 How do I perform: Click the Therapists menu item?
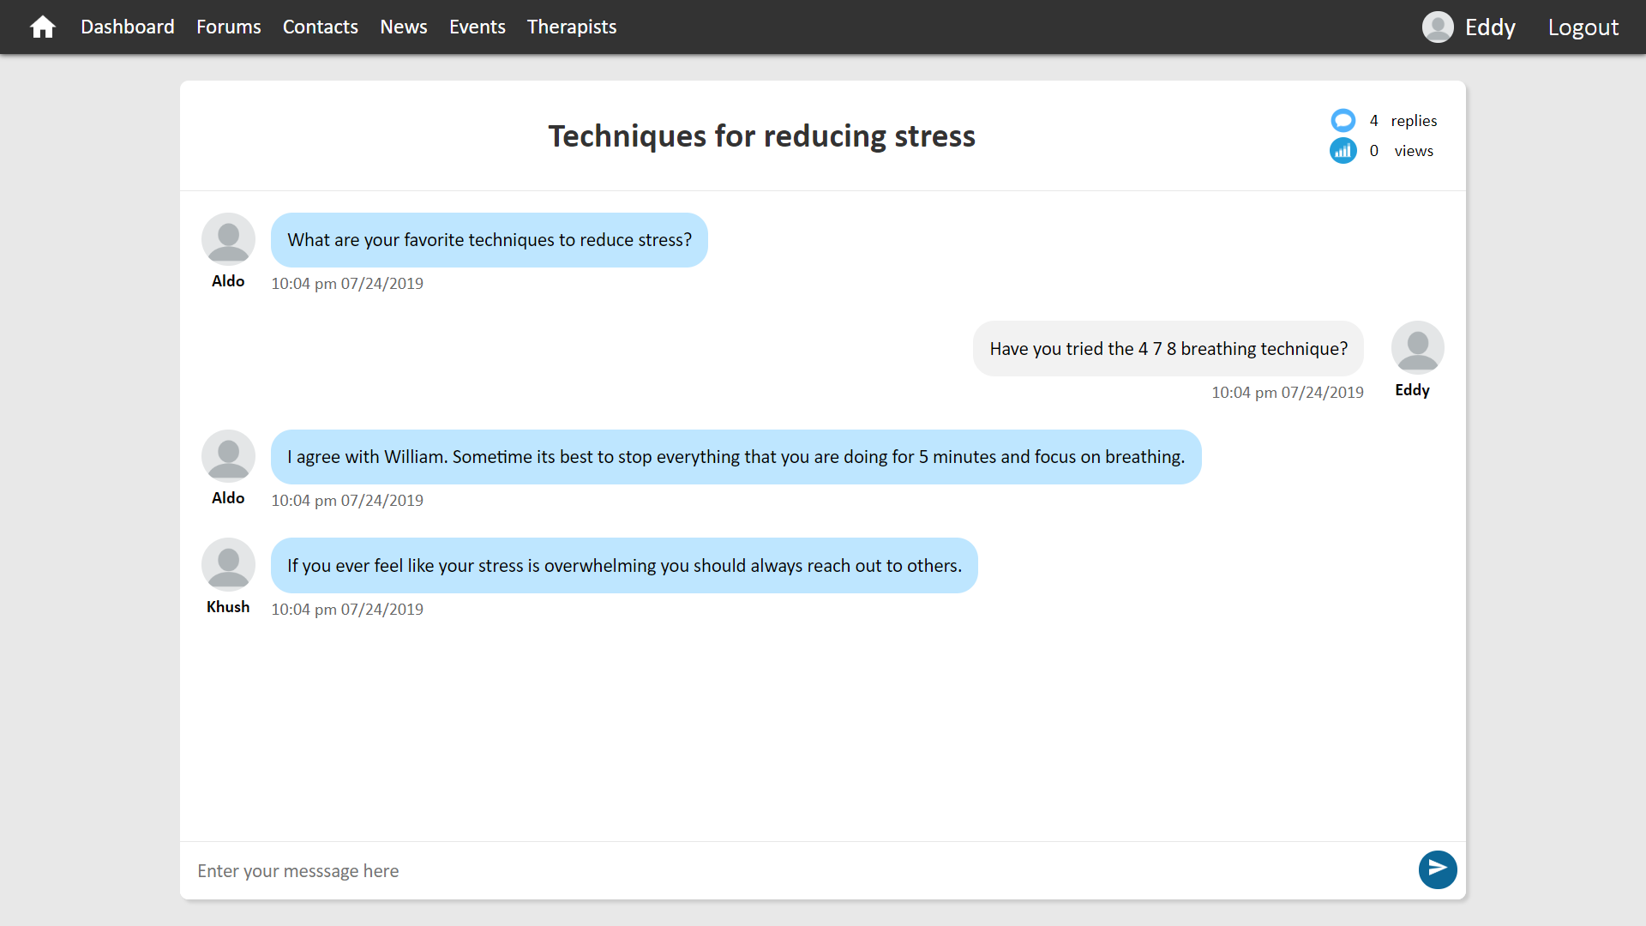pos(572,27)
